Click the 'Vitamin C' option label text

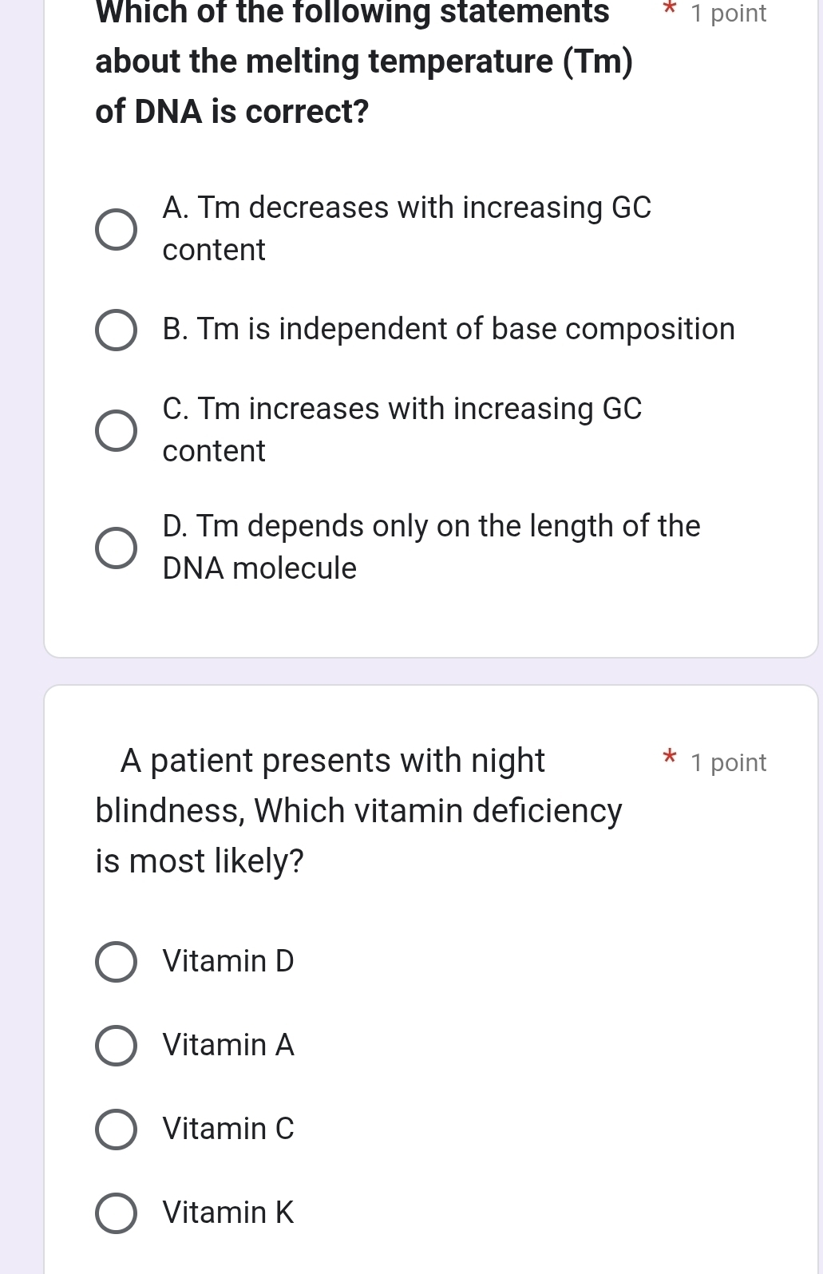click(228, 1129)
